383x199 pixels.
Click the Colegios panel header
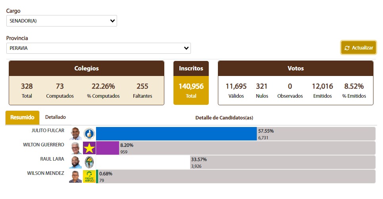tap(87, 68)
